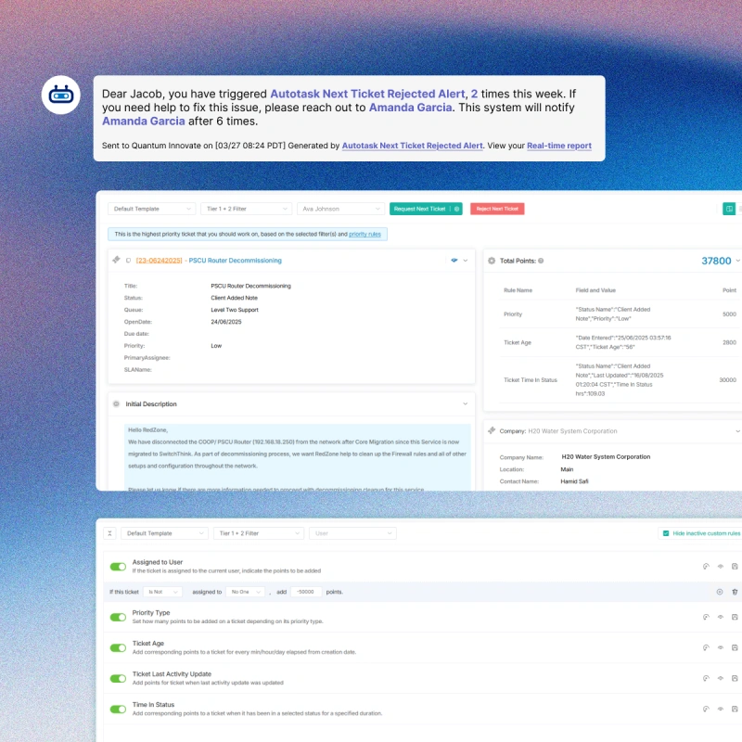Viewport: 742px width, 742px height.
Task: Collapse the Initial Description section
Action: (x=465, y=404)
